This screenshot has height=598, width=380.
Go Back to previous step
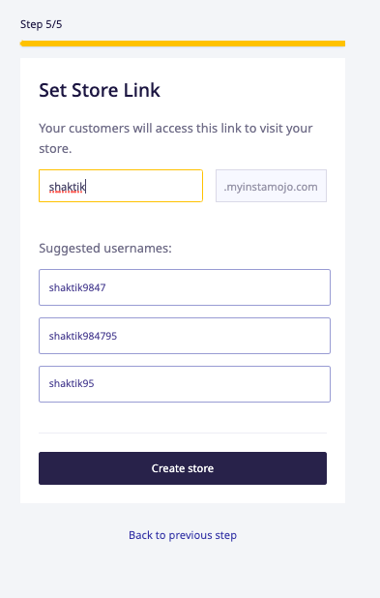point(183,535)
